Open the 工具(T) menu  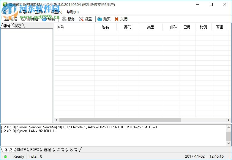click(x=41, y=12)
